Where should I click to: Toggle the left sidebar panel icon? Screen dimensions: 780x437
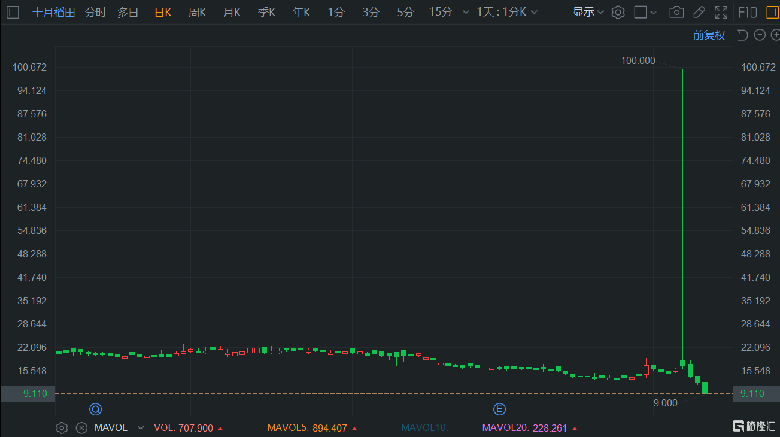pyautogui.click(x=13, y=12)
